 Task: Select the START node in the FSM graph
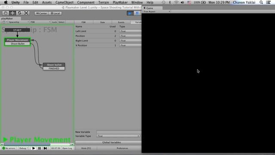coord(17,30)
